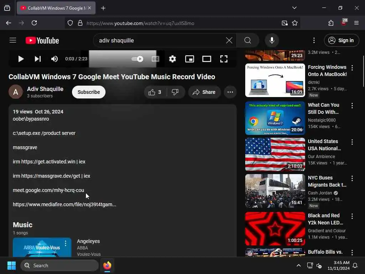Open the meet.google.com link

click(48, 190)
